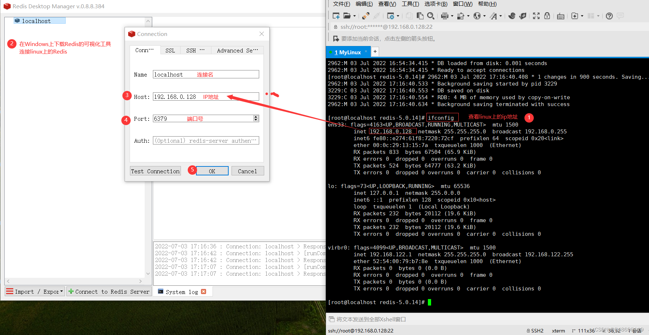Click the speech bubble icon at toolbar end

point(620,16)
